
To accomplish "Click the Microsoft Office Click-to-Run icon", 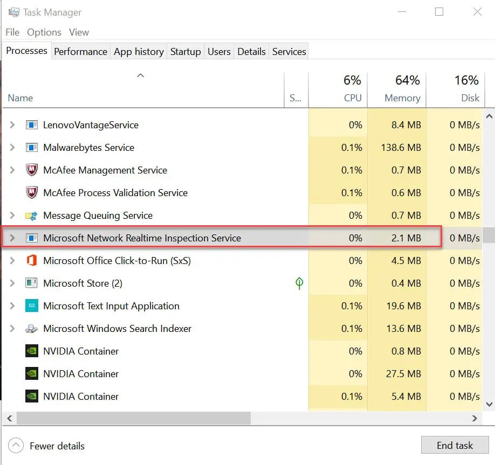I will 32,261.
